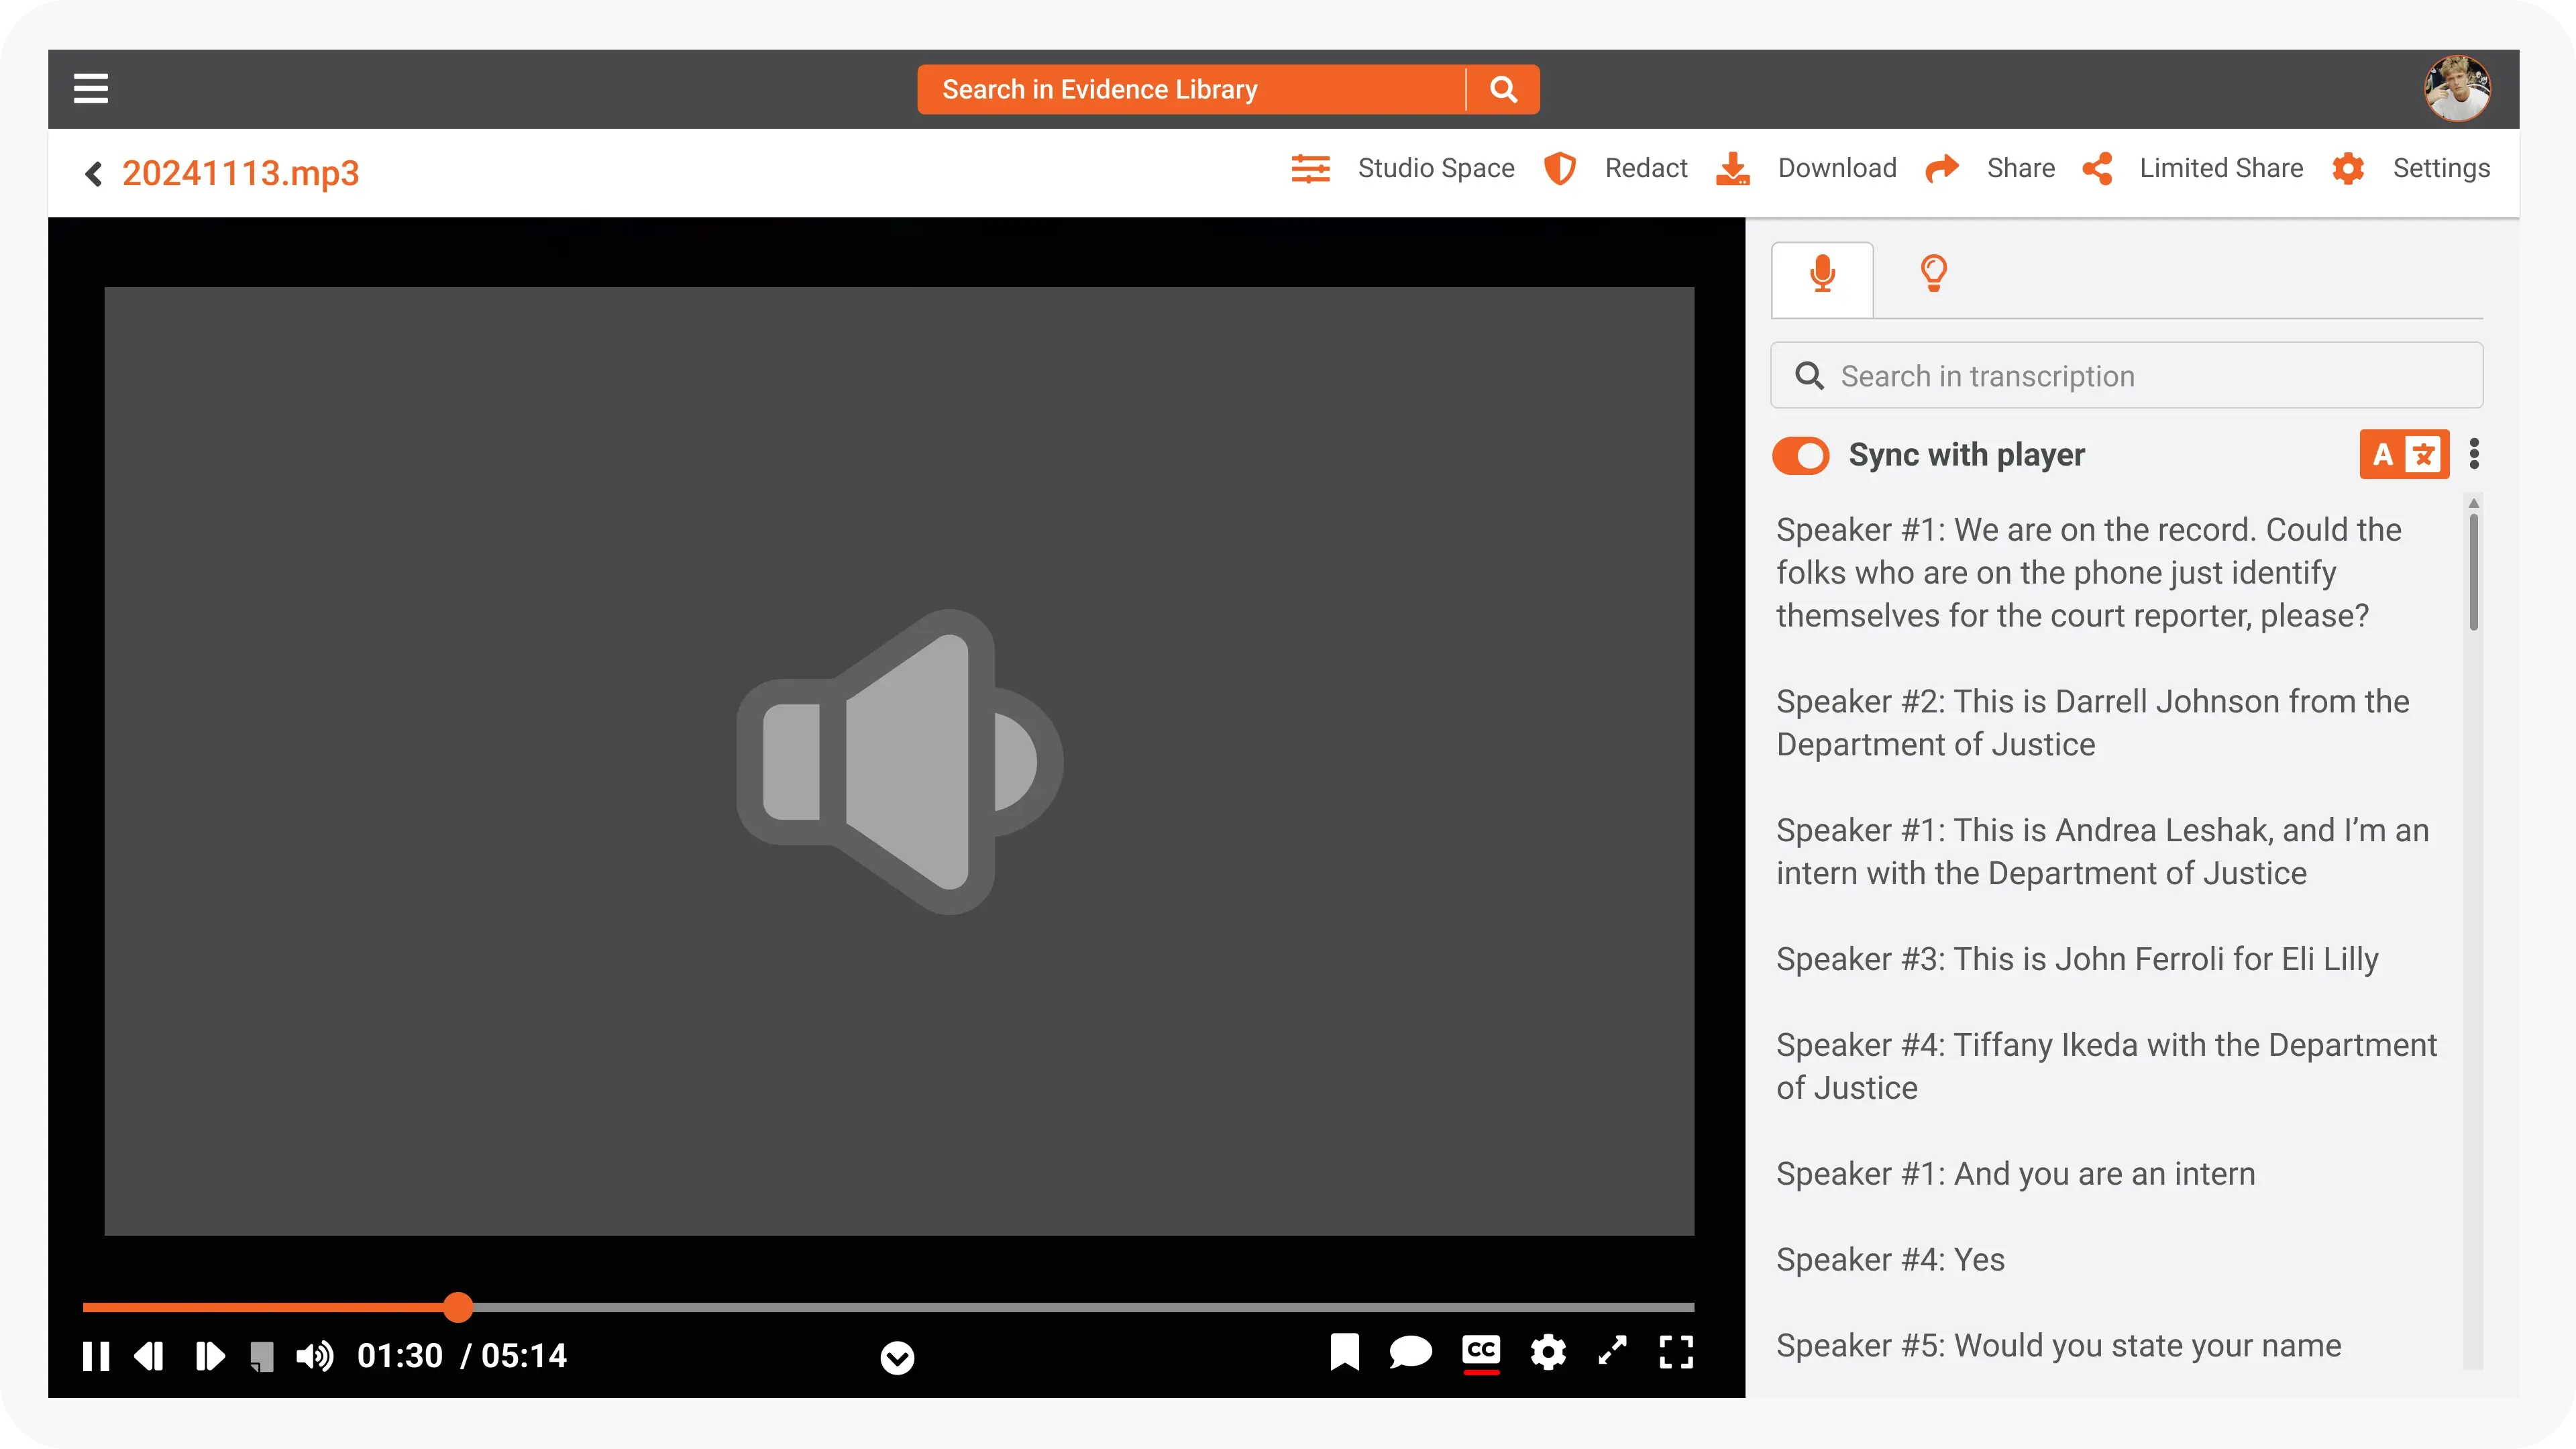Image resolution: width=2576 pixels, height=1449 pixels.
Task: Pause the audio playback
Action: [x=96, y=1356]
